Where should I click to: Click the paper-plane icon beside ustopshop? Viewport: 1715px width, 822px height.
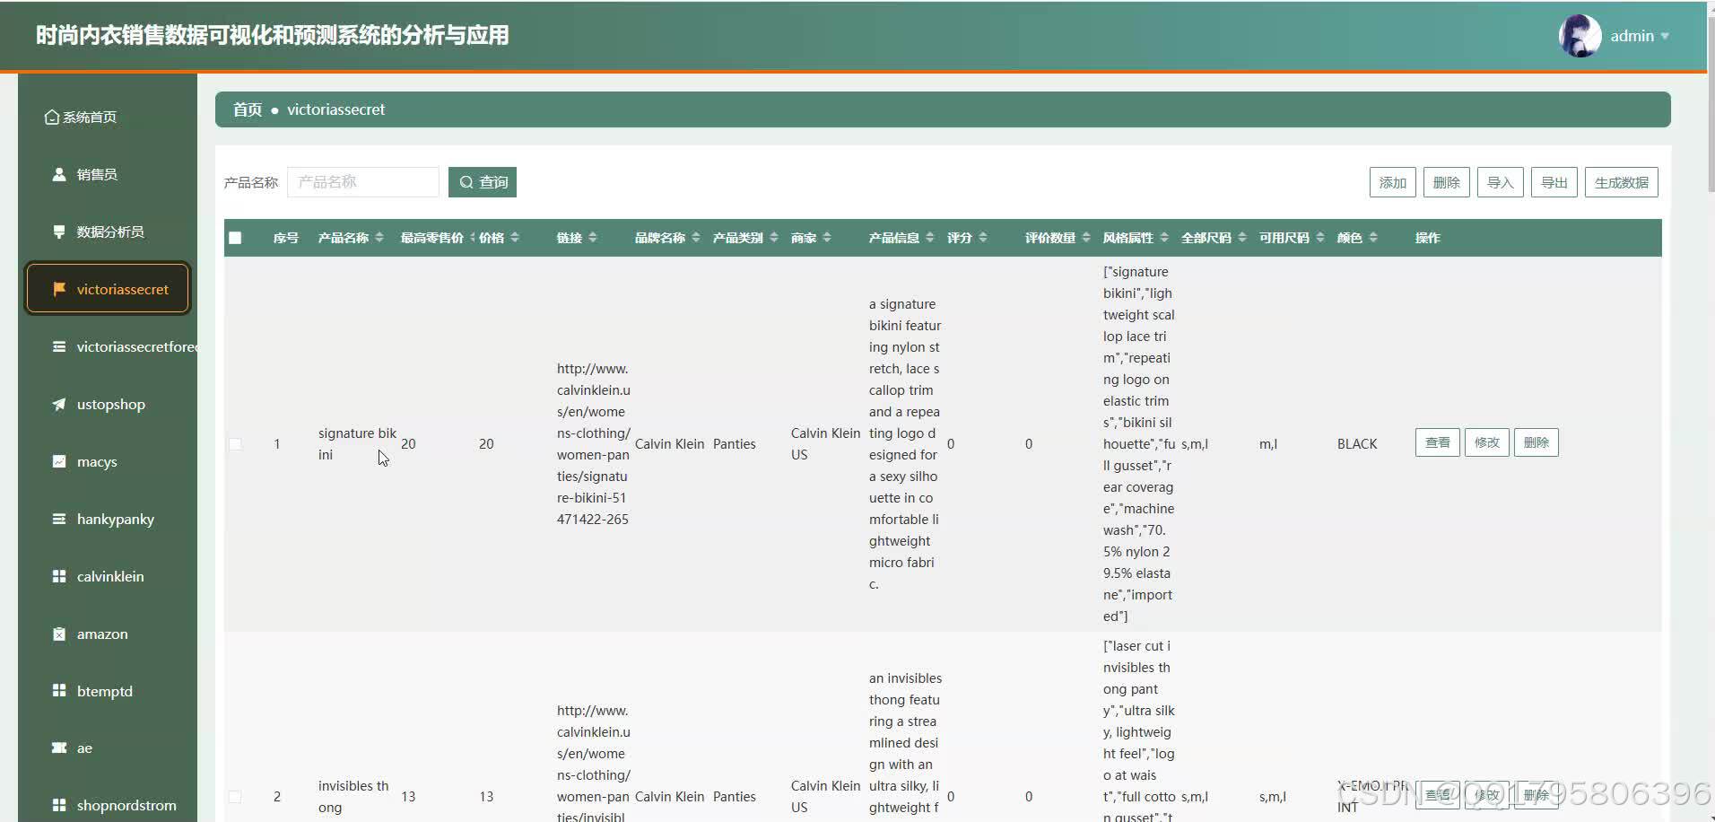(59, 404)
